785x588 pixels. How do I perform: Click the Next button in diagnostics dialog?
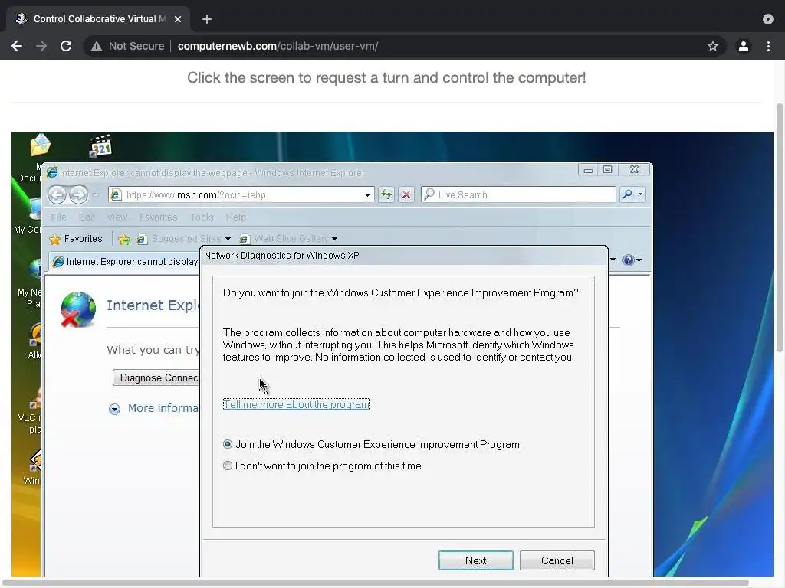[x=475, y=560]
